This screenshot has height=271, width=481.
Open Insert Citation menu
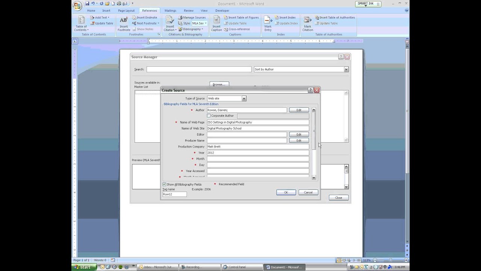[170, 23]
